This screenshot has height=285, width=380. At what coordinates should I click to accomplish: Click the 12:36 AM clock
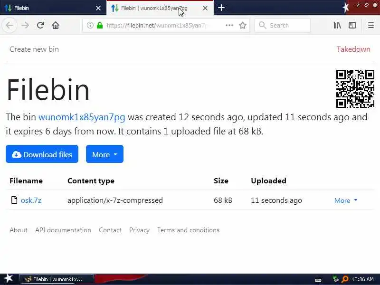pos(362,279)
